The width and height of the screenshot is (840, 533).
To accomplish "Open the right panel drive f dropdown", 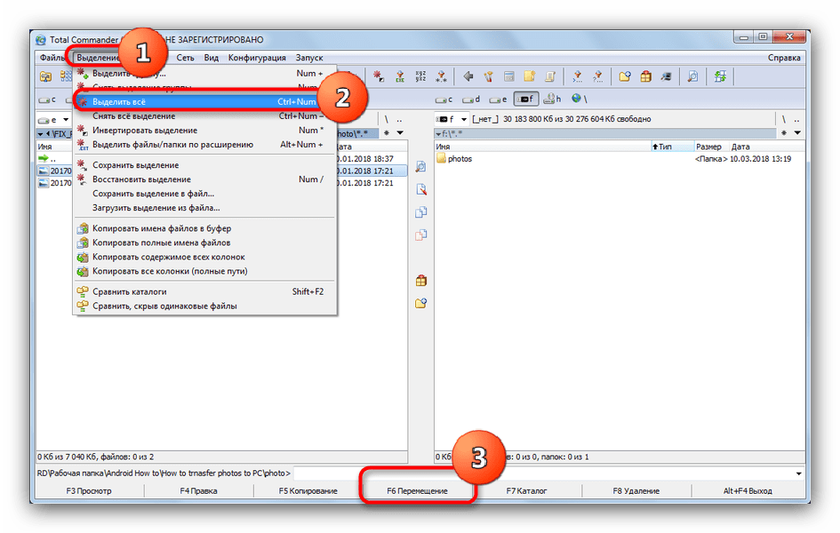I will (463, 119).
